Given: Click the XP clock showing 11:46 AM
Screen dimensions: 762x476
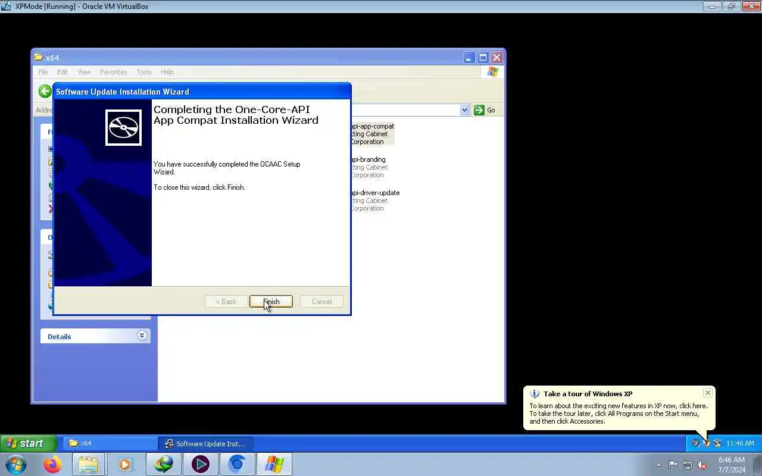Looking at the screenshot, I should [x=740, y=443].
